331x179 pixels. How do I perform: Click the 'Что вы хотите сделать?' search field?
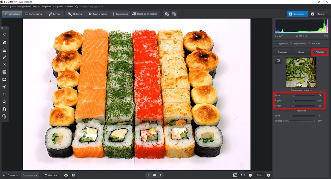(91, 7)
